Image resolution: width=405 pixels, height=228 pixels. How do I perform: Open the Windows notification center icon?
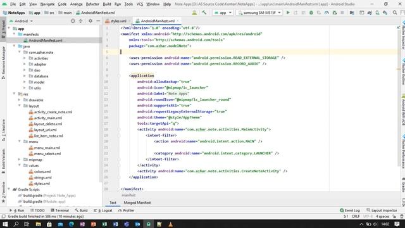(397, 224)
